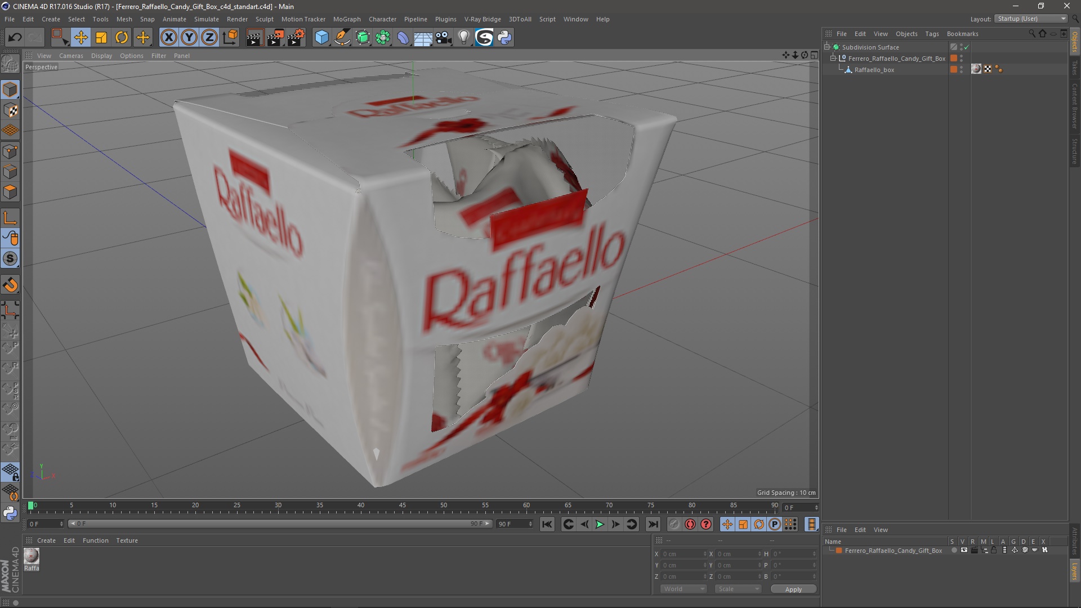Select the Raffa material thumbnail
1081x608 pixels.
click(x=32, y=556)
